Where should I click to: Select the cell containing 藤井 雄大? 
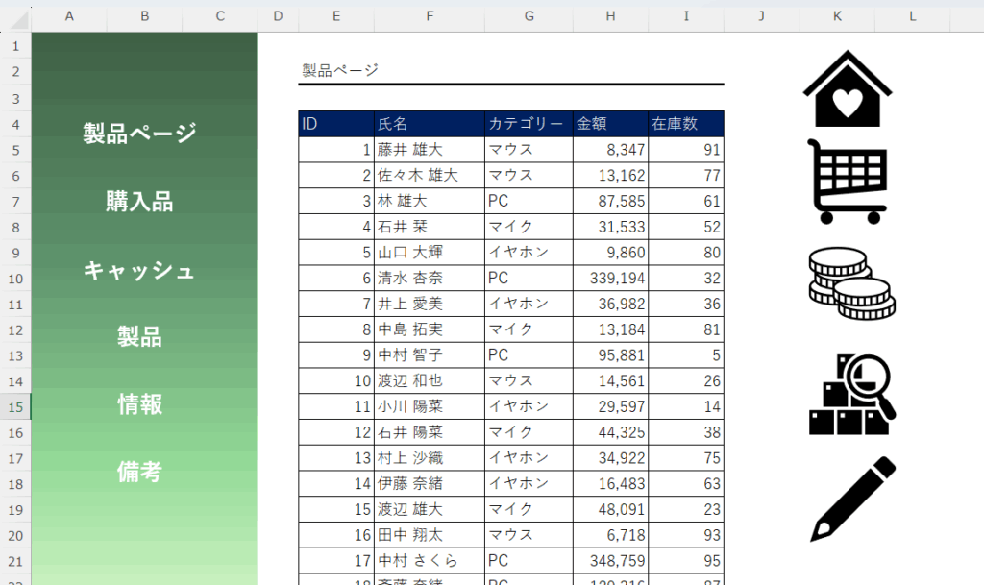[429, 150]
